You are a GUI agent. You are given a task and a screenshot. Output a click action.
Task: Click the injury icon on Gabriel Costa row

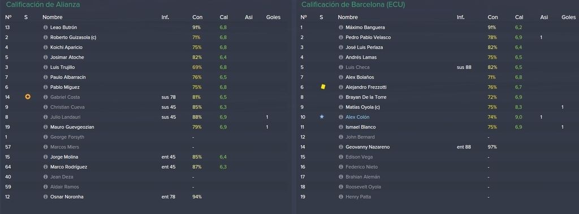(27, 97)
